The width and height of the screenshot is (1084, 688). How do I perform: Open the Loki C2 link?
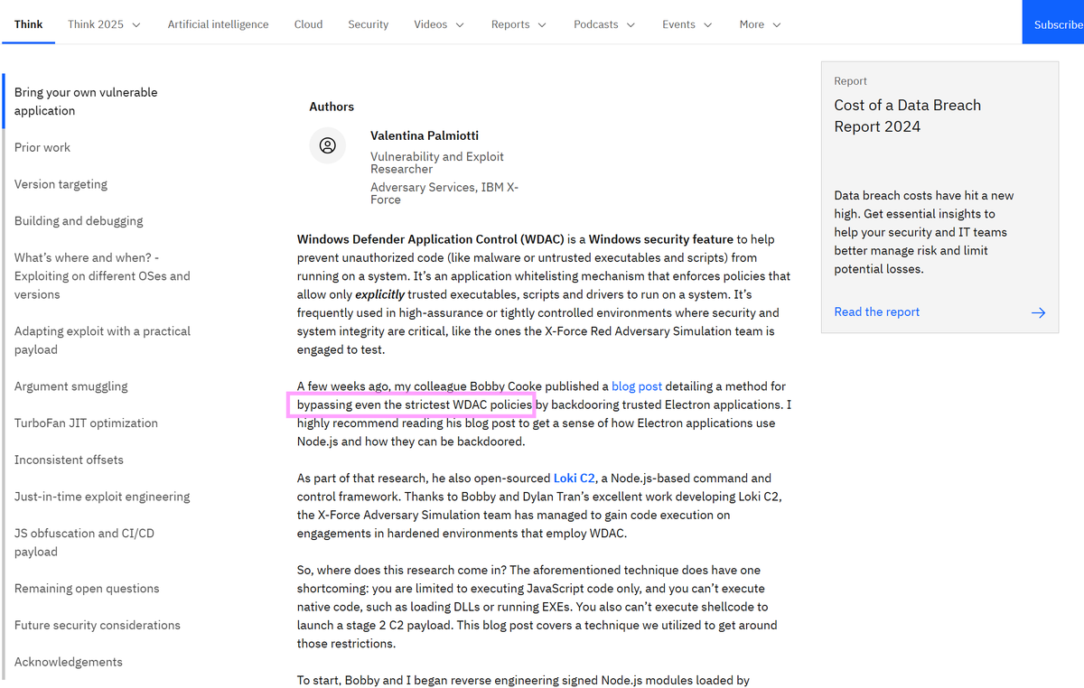[x=575, y=478]
